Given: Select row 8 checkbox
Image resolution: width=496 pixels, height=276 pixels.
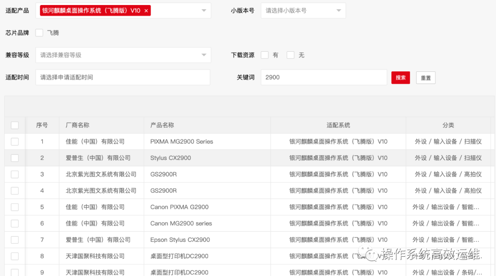Looking at the screenshot, I should click(x=15, y=256).
